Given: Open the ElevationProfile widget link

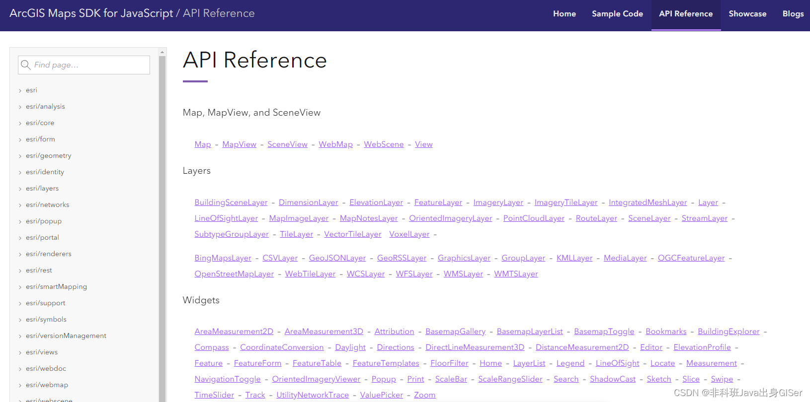Looking at the screenshot, I should (702, 347).
